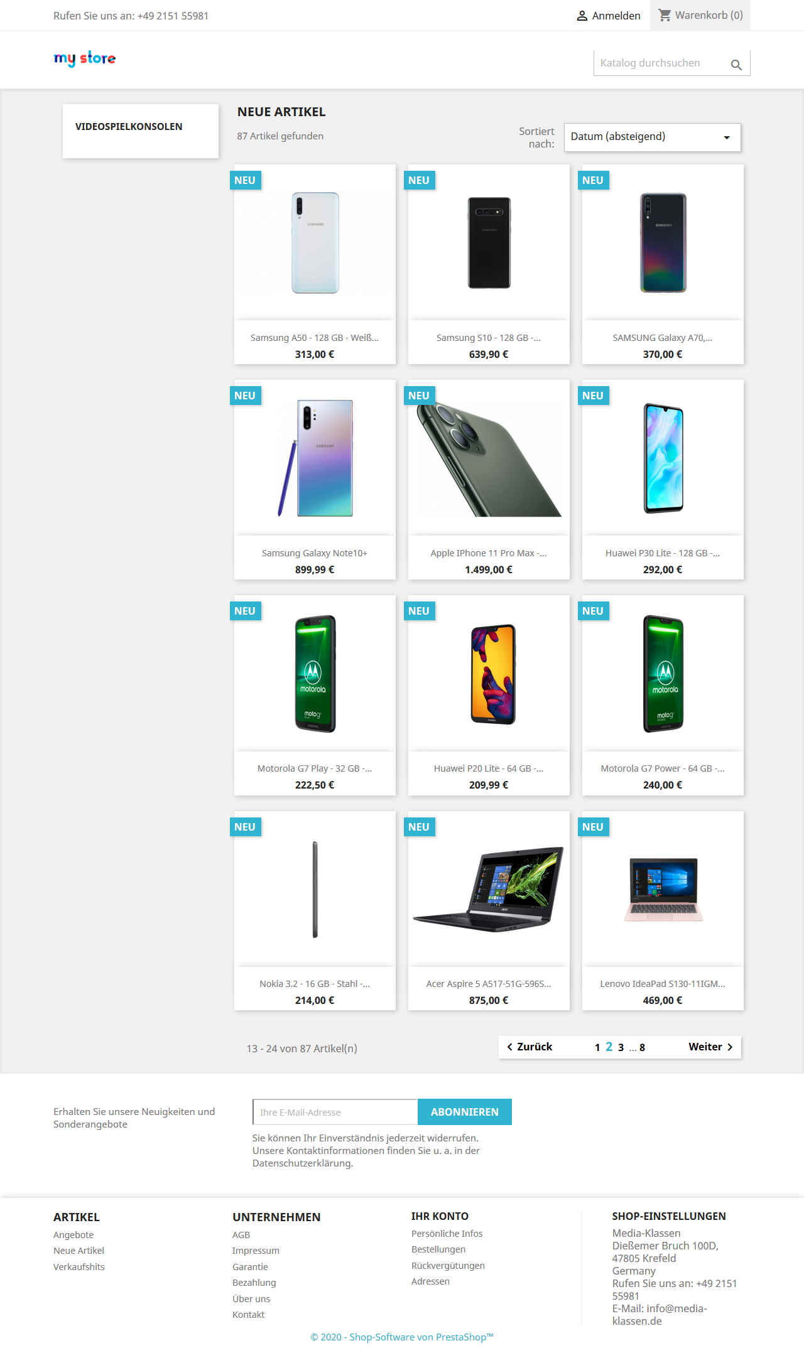Open the Verkaufshits footer link
Screen dimensions: 804x1353
[x=79, y=1267]
